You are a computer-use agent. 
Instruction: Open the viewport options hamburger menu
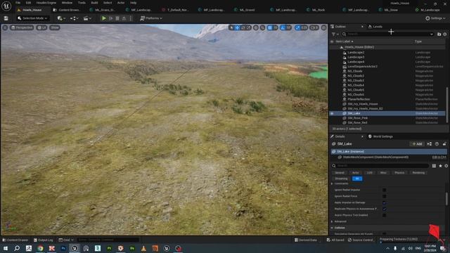(5, 28)
